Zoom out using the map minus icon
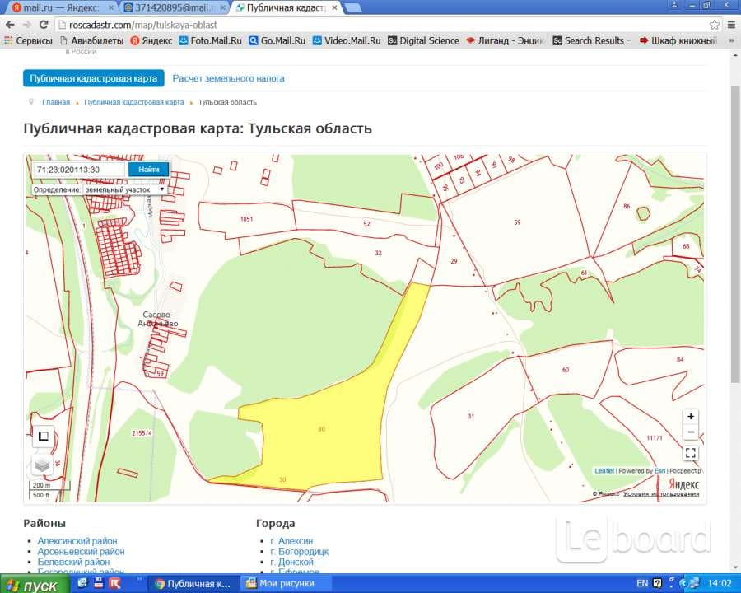741x593 pixels. (x=690, y=432)
